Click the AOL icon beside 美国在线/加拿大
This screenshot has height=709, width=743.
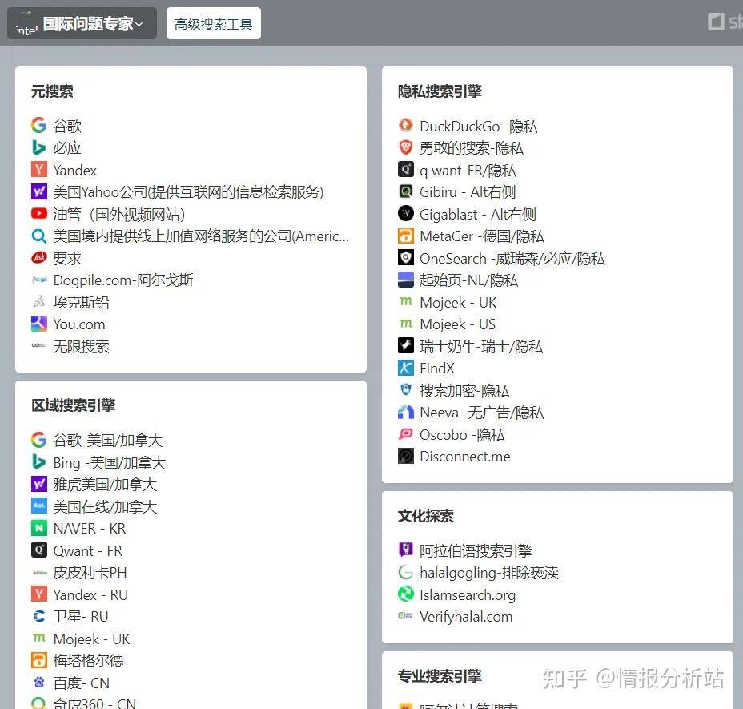(39, 506)
